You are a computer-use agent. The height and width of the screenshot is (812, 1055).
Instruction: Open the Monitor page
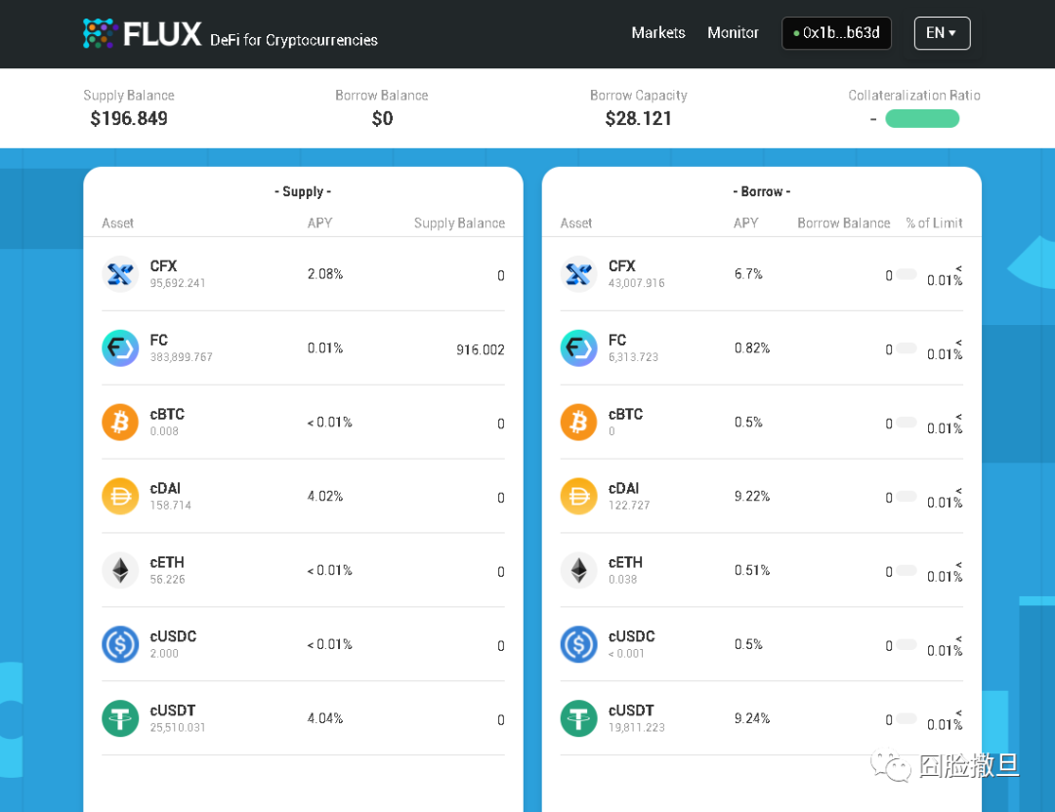(x=733, y=33)
